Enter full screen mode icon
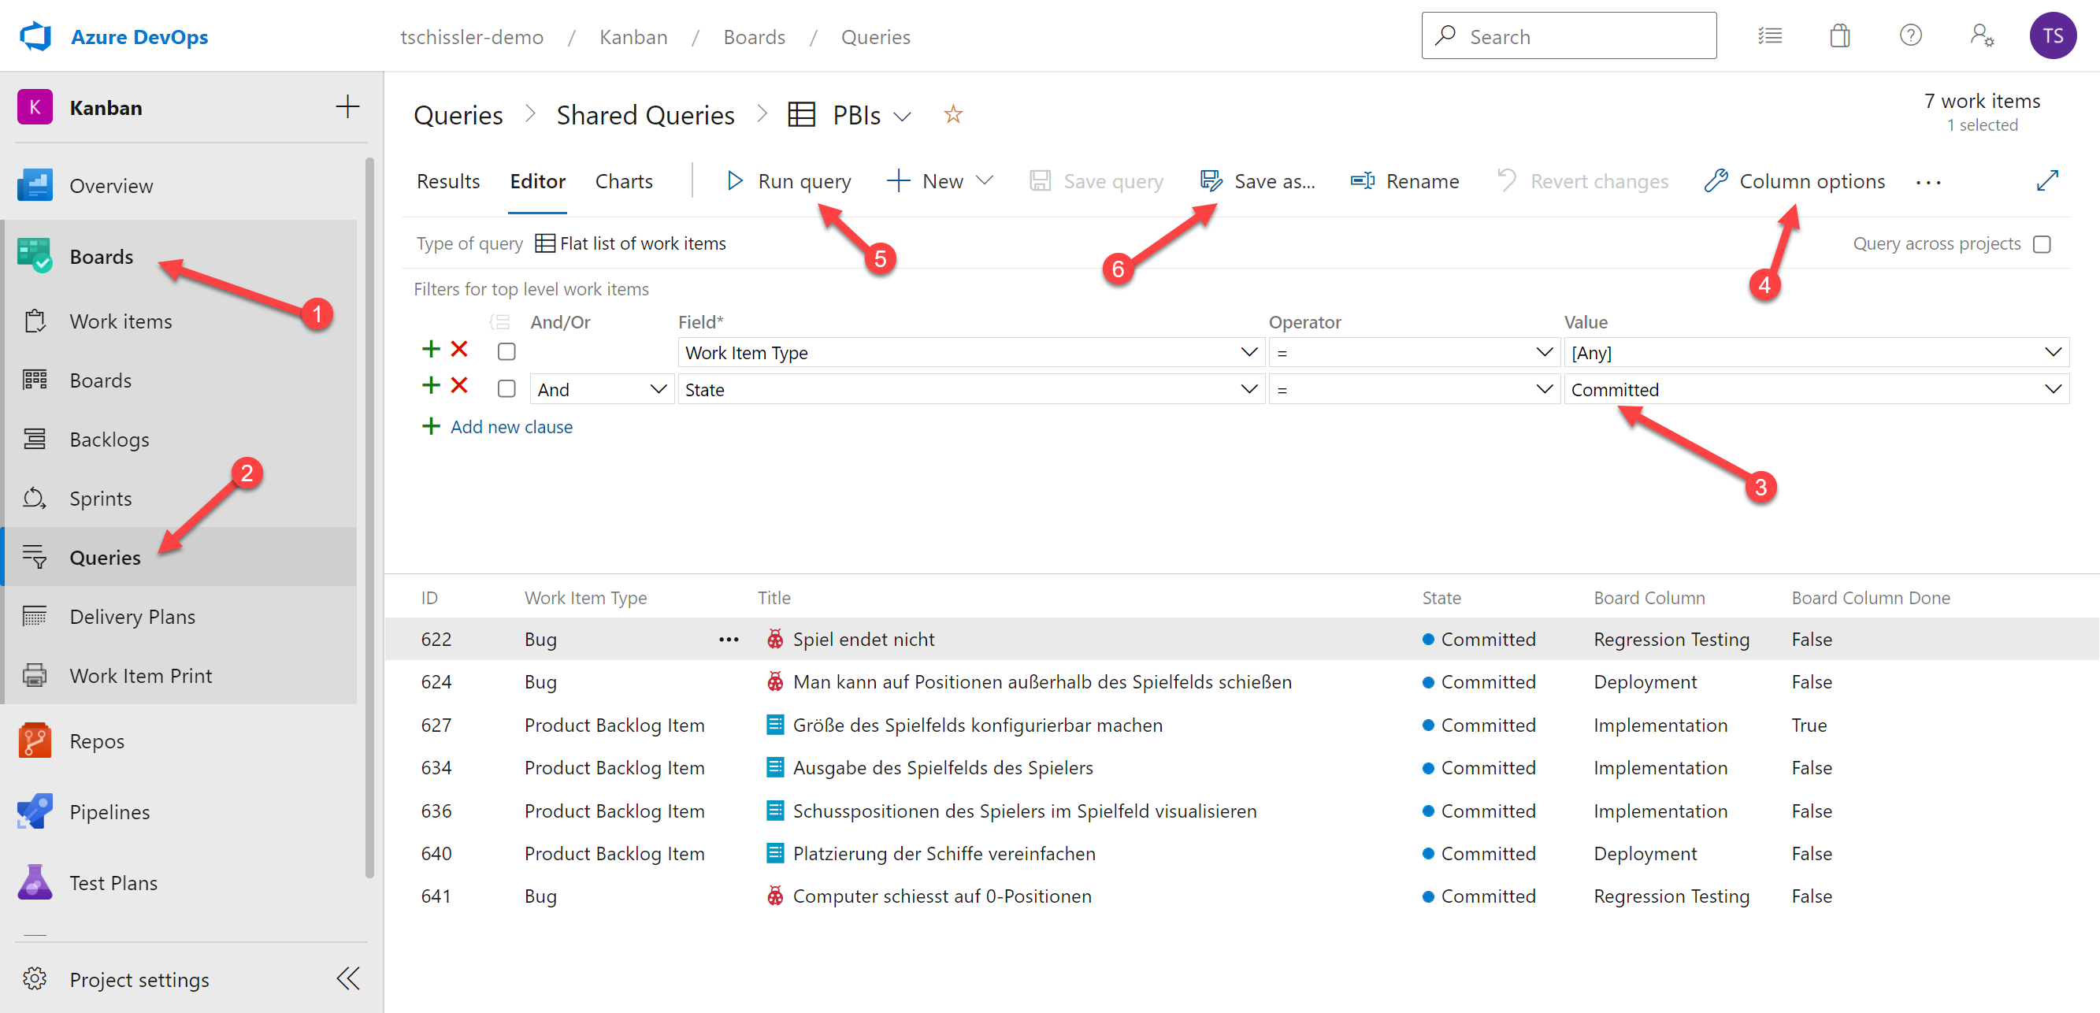 point(2047,180)
